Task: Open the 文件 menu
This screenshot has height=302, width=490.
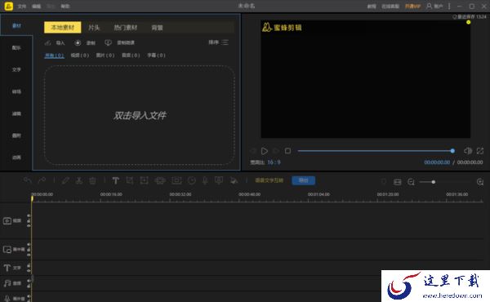Action: 22,7
